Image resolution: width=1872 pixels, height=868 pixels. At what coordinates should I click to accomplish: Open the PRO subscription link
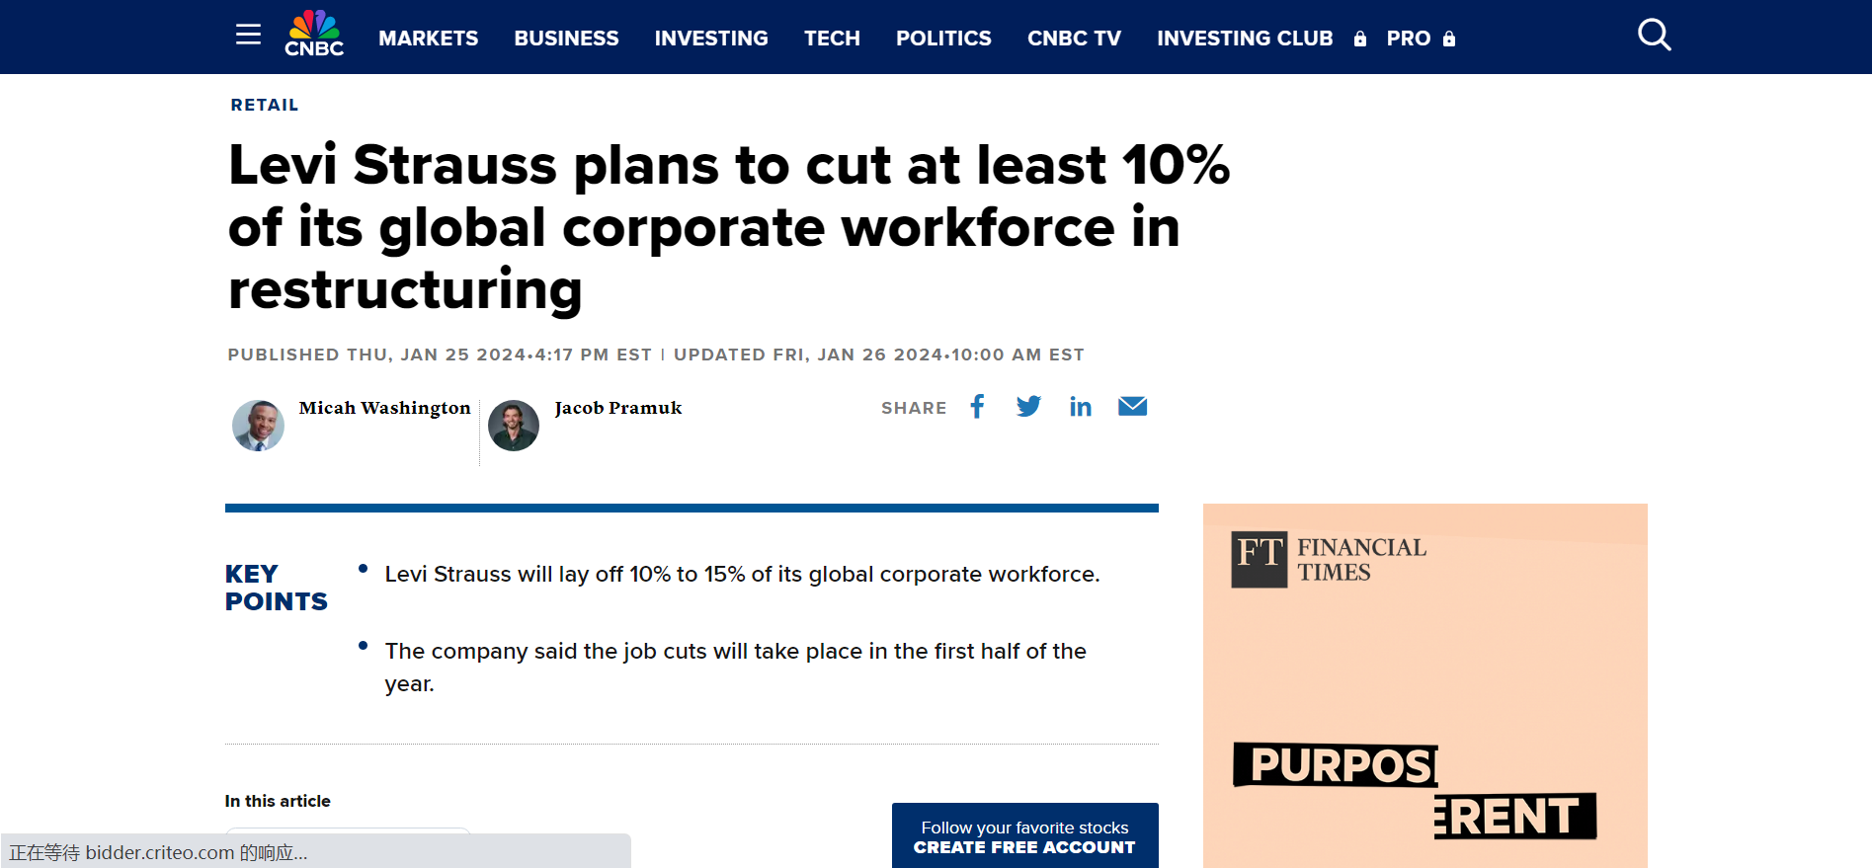[x=1409, y=39]
